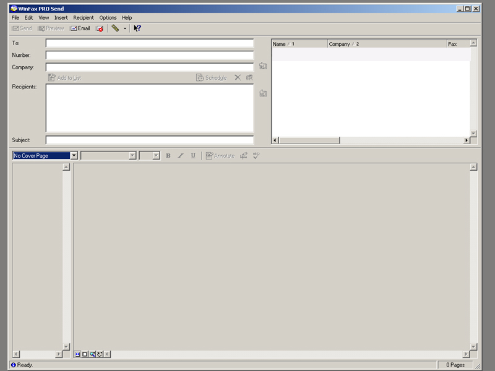Click the Schedule button
This screenshot has width=495, height=371.
(212, 78)
